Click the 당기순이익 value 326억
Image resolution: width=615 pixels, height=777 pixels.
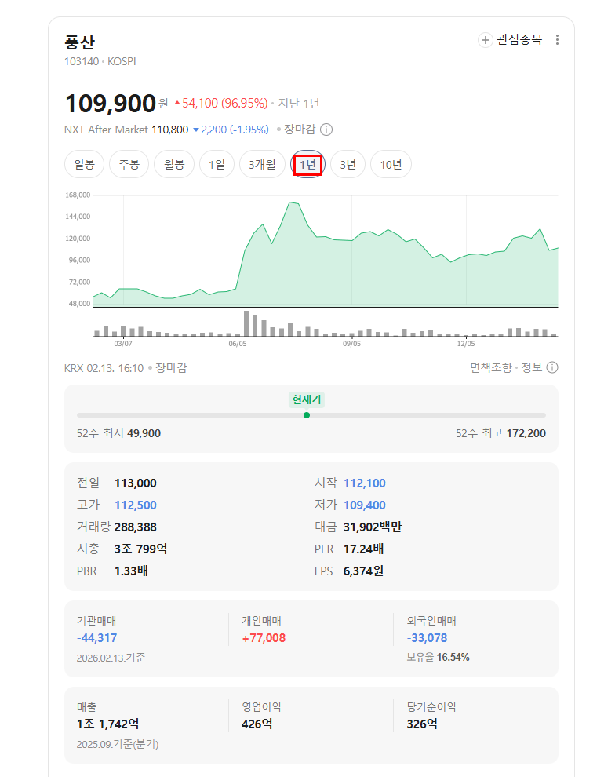point(422,724)
